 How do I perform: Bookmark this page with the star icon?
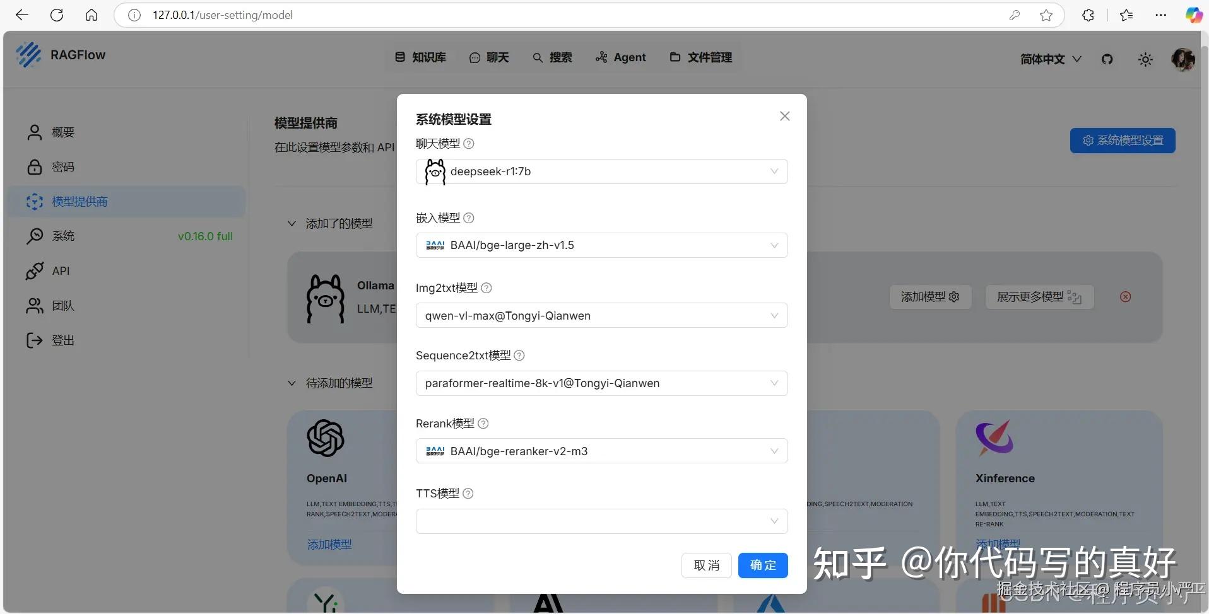click(1046, 15)
